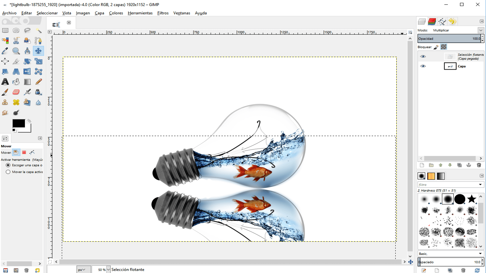Toggle lock pixels brush icon

pyautogui.click(x=436, y=47)
